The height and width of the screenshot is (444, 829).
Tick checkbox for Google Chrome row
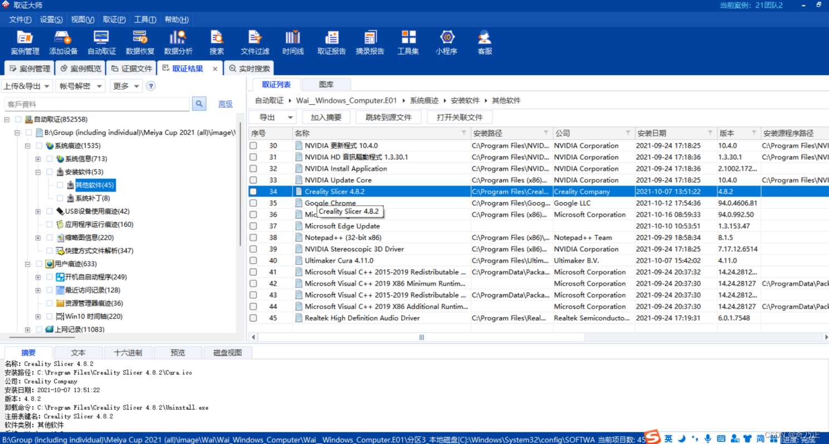(x=253, y=203)
